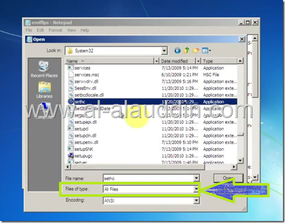Viewport: 285px width, 223px height.
Task: Open Date modified column filter dropdown
Action: click(198, 61)
